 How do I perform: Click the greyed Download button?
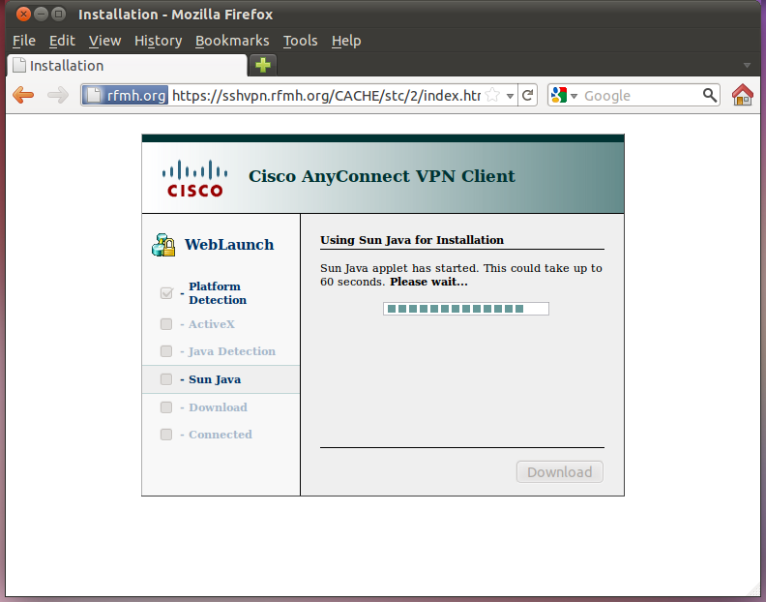(x=559, y=472)
